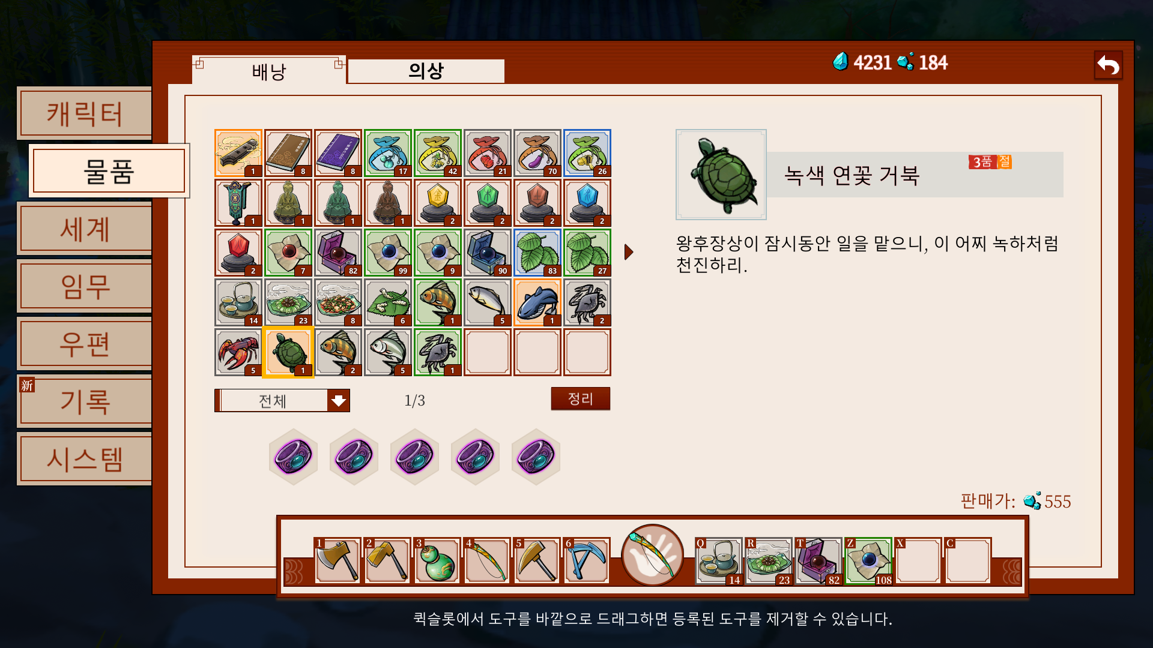Screen dimensions: 1153x648
Task: Select the green lotus turtle item
Action: 288,352
